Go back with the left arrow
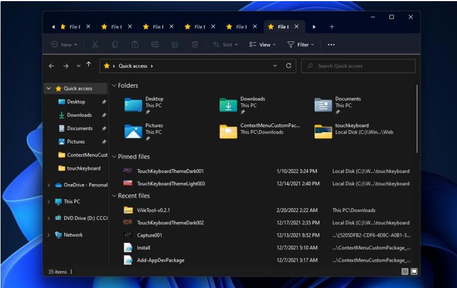The image size is (457, 288). (51, 66)
